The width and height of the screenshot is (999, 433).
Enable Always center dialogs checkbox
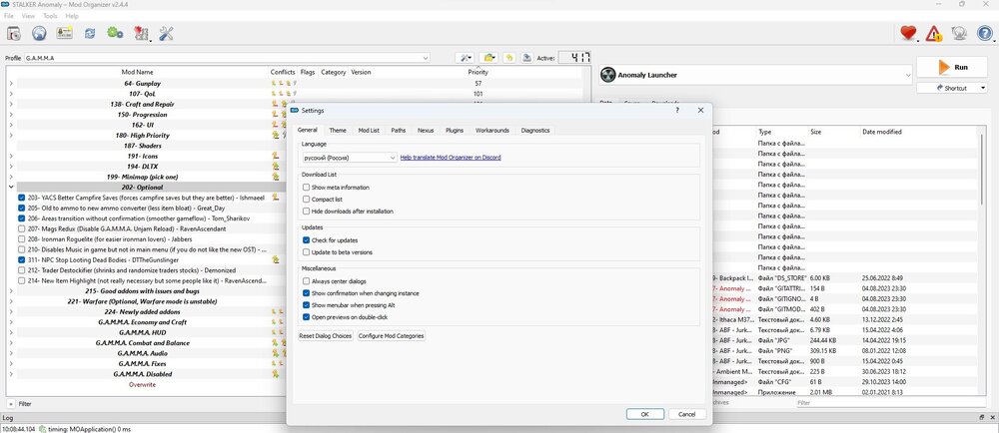[307, 281]
